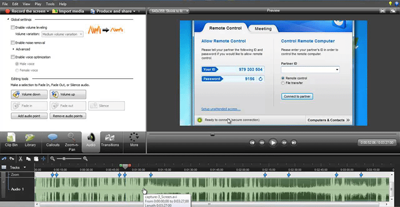Open the Library tab
This screenshot has width=400, height=207.
tap(30, 140)
